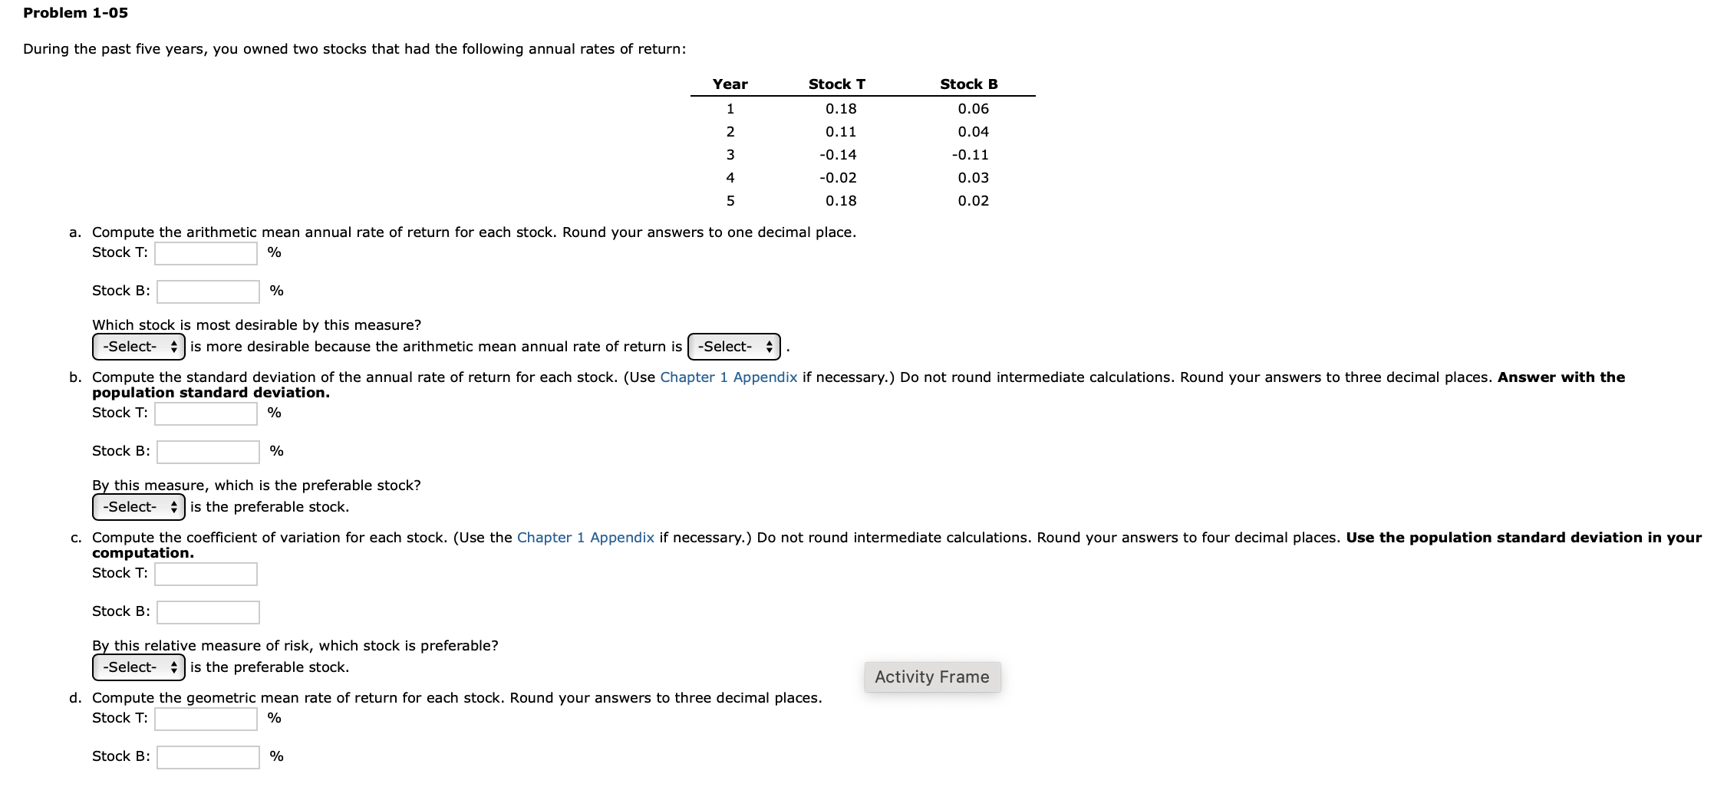Screen dimensions: 1714x787
Task: Select the Stock T column header
Action: tap(837, 84)
